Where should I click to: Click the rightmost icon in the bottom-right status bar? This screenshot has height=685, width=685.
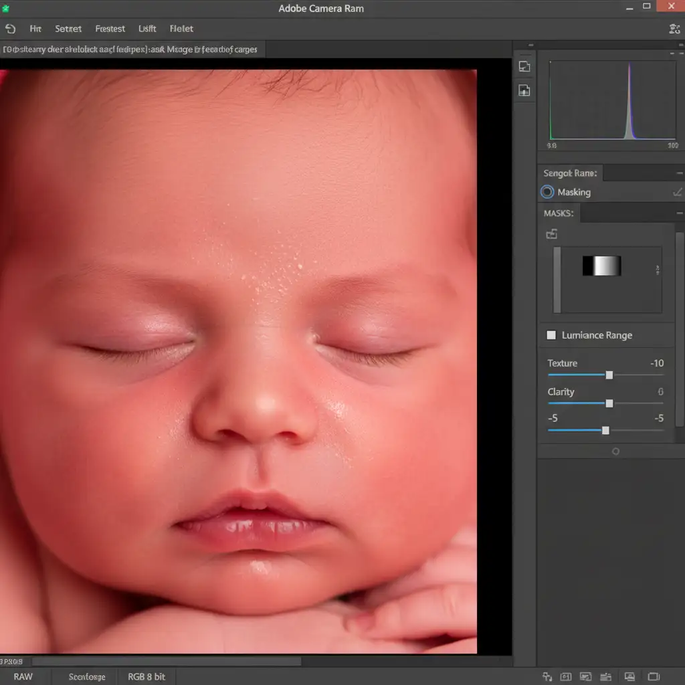[x=654, y=676]
